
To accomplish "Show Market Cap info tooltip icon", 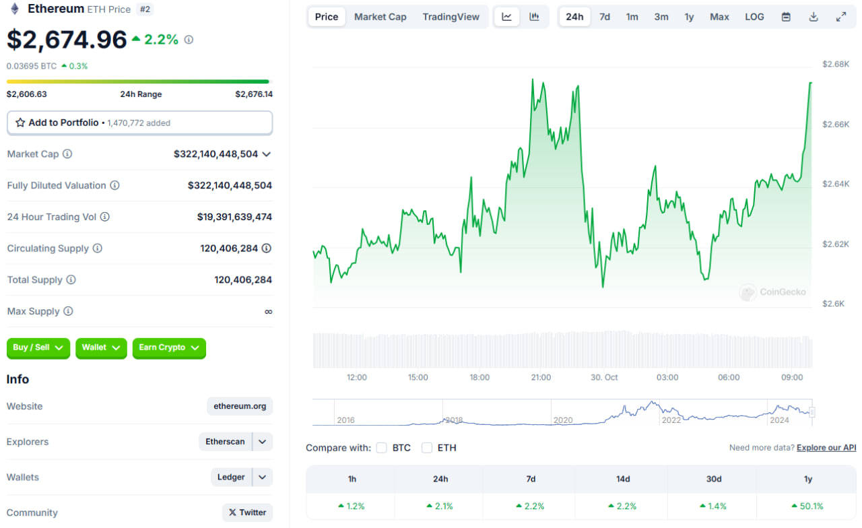I will pos(67,154).
